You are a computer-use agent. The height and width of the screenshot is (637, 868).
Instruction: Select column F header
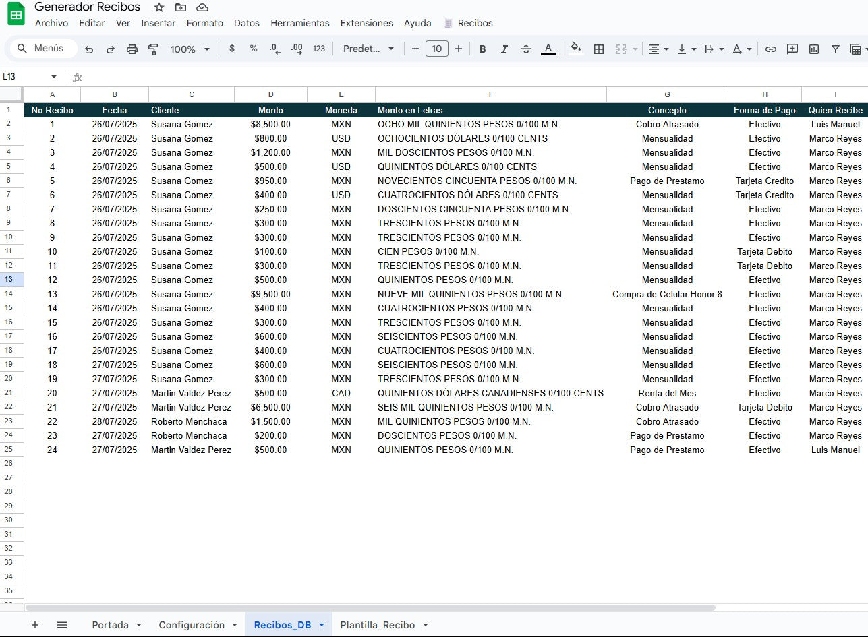click(491, 94)
